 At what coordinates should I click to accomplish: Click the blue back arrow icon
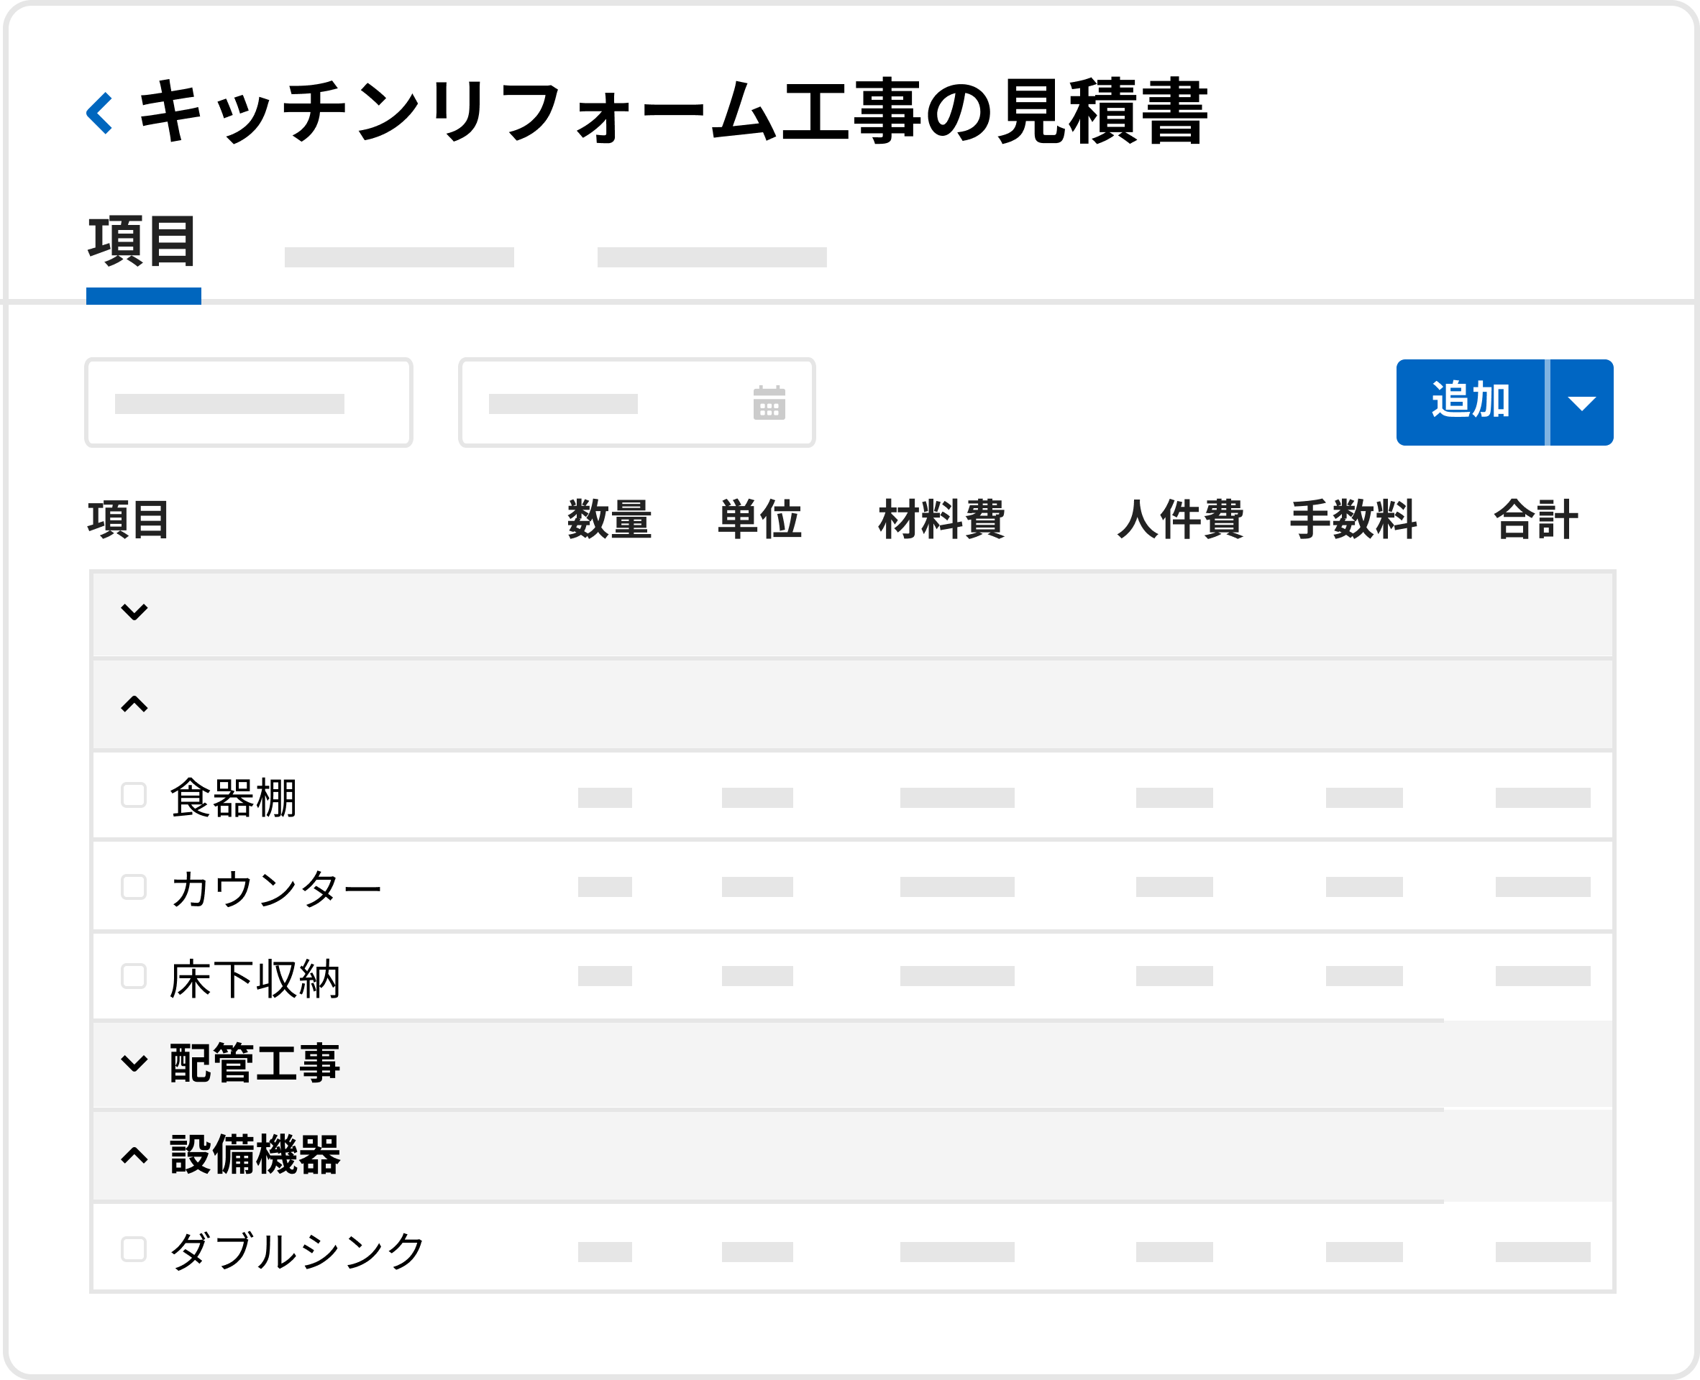(99, 114)
